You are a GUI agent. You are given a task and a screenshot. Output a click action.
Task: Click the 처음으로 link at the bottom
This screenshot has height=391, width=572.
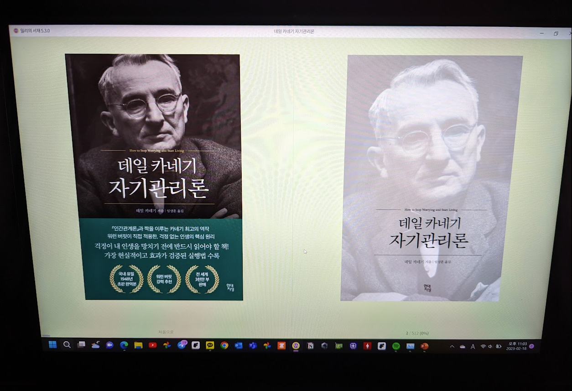click(x=166, y=332)
